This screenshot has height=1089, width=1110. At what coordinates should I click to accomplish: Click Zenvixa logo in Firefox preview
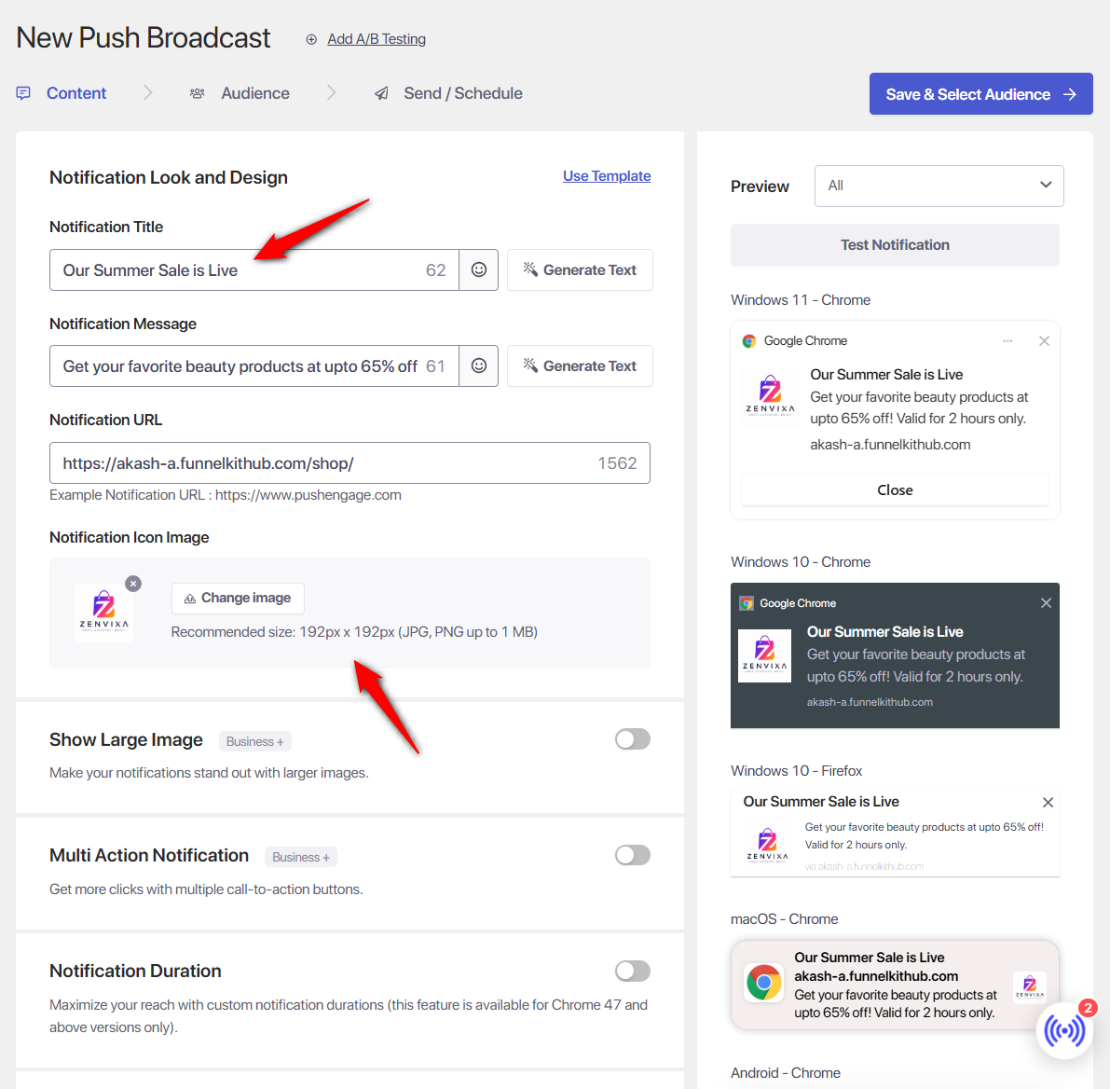[767, 845]
